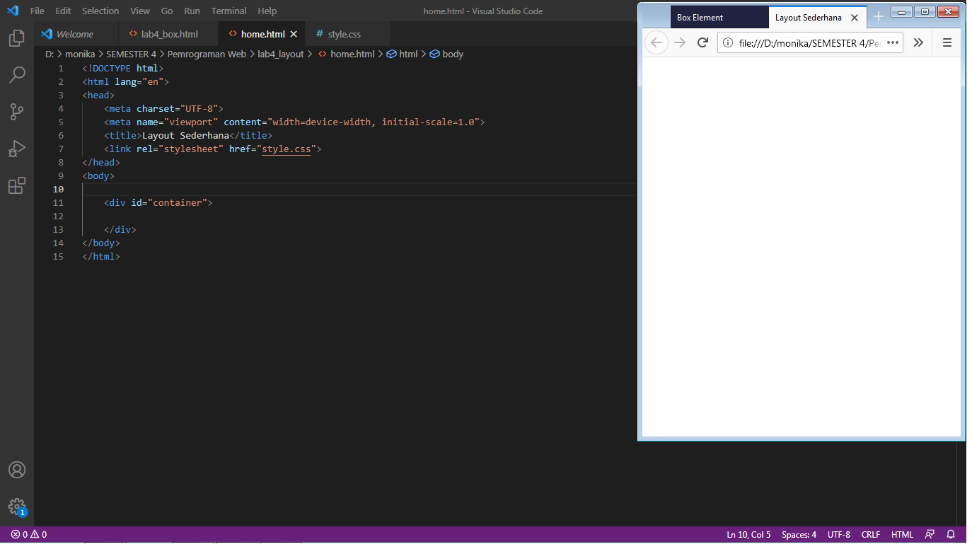
Task: Reload the page in the browser
Action: (702, 42)
